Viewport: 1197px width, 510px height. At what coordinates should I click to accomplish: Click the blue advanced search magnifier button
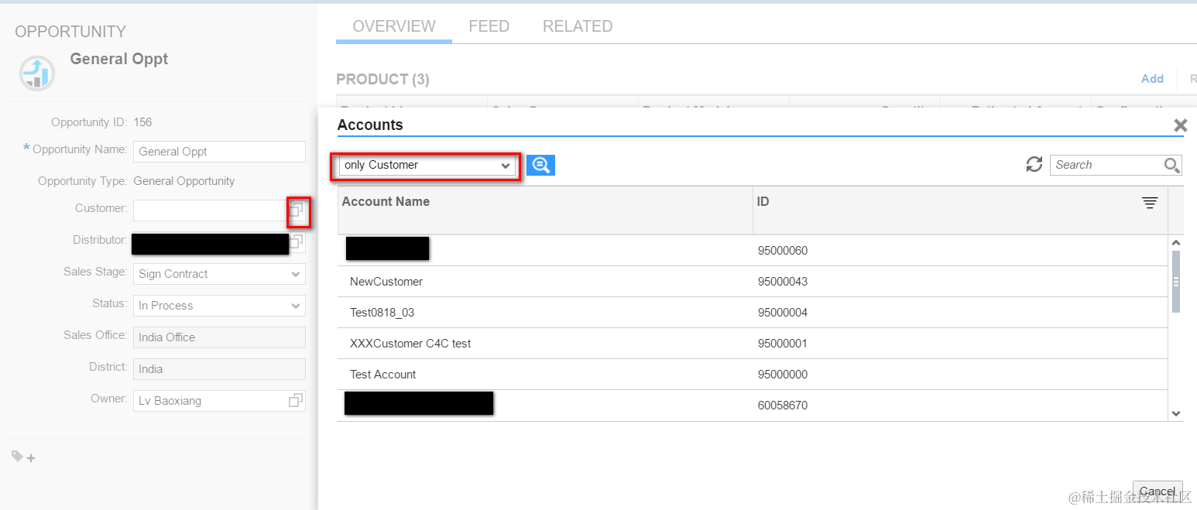pyautogui.click(x=541, y=165)
